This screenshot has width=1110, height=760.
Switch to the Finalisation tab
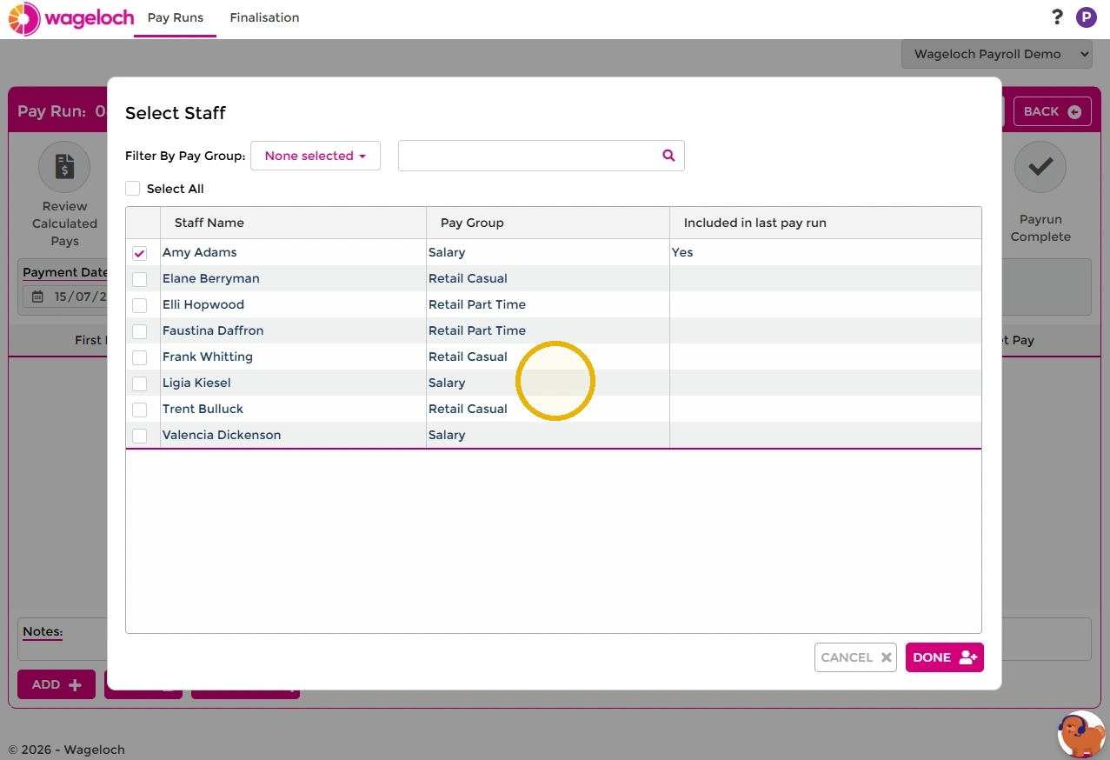pyautogui.click(x=264, y=17)
